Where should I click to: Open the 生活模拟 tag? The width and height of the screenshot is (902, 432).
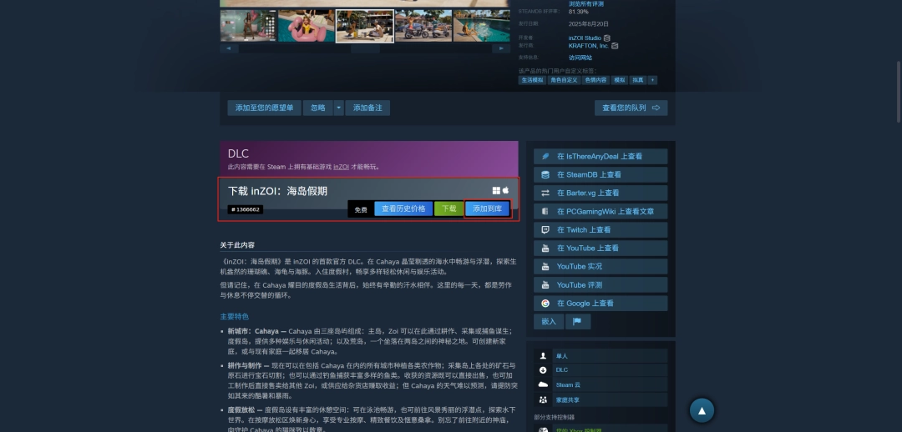pos(532,80)
